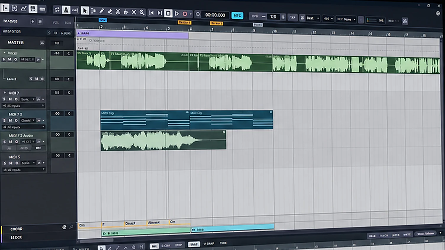The width and height of the screenshot is (445, 250).
Task: Click the Vocal track pan C value
Action: pyautogui.click(x=69, y=53)
